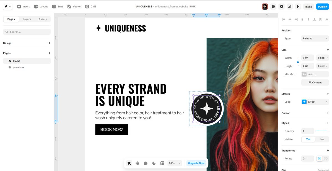Open Height Fixed sizing dropdown

pyautogui.click(x=323, y=66)
